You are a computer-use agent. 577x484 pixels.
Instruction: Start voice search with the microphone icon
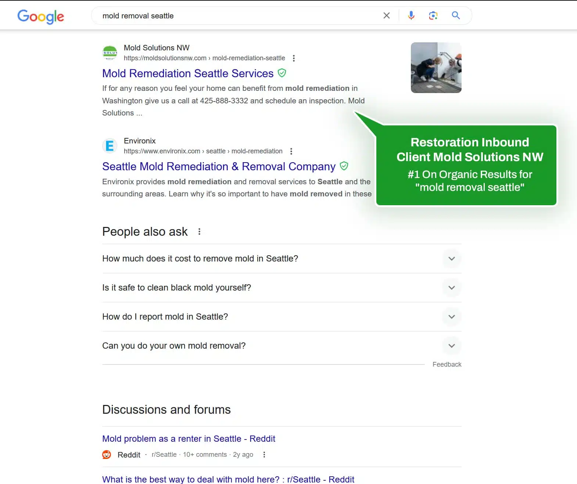click(x=411, y=15)
